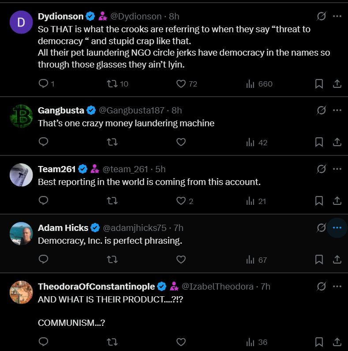Bookmark the Gangbusta tweet

tap(319, 142)
